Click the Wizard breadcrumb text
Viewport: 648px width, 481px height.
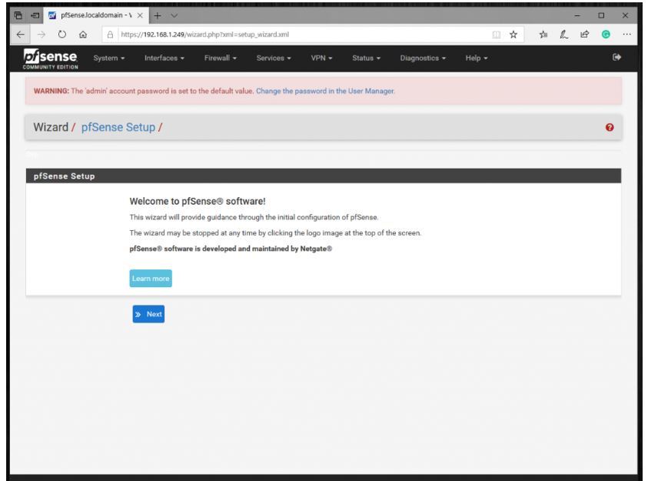point(51,128)
